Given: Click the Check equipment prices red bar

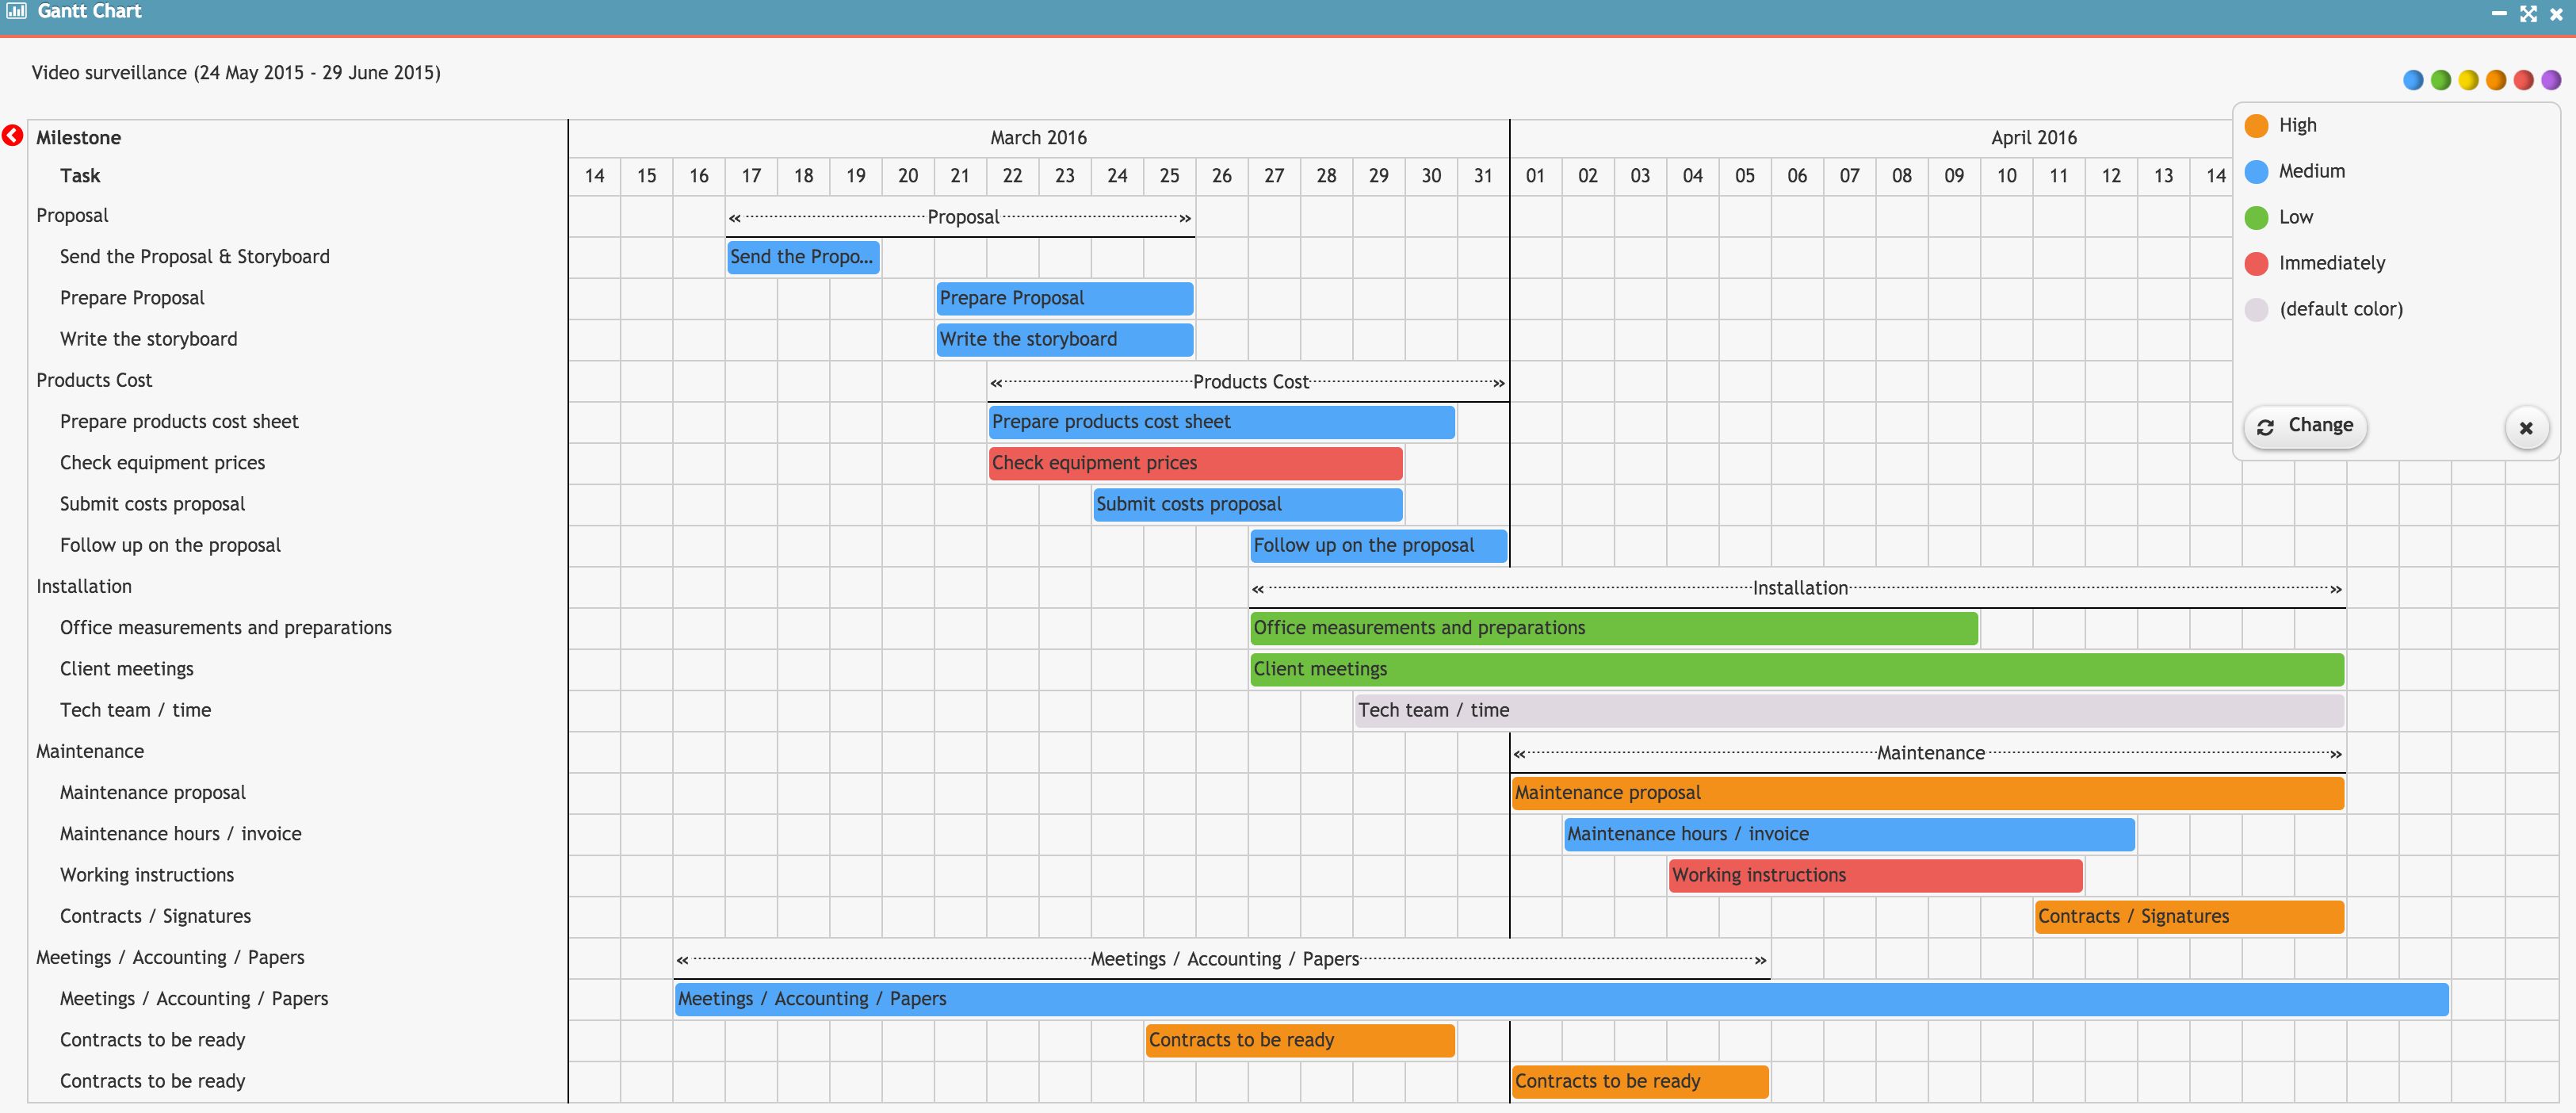Looking at the screenshot, I should [x=1195, y=463].
